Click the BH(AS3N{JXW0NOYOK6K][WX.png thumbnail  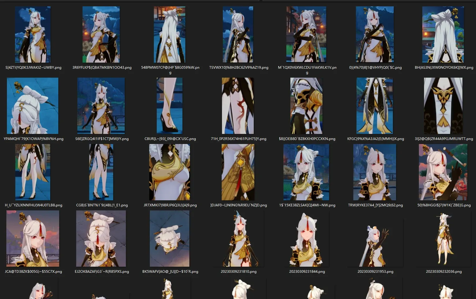click(x=443, y=35)
